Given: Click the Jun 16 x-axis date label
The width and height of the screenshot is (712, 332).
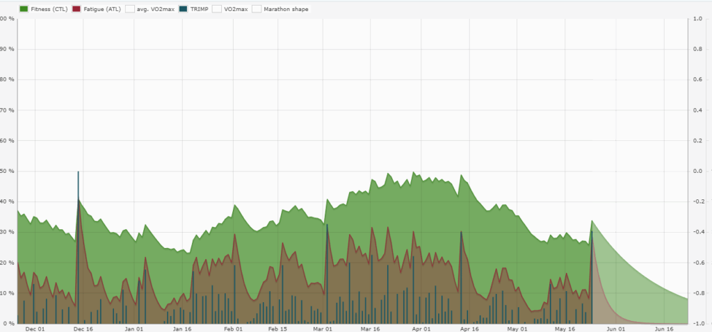Looking at the screenshot, I should 664,329.
